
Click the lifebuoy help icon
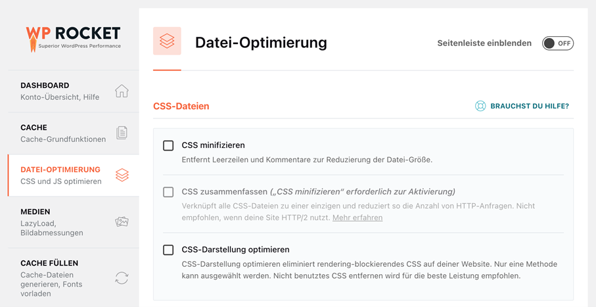pyautogui.click(x=480, y=106)
